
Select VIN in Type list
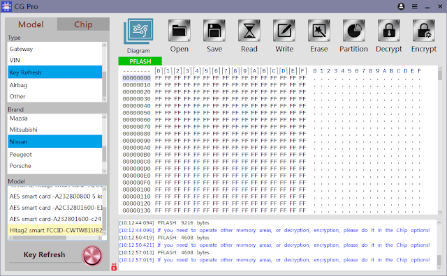pos(54,61)
